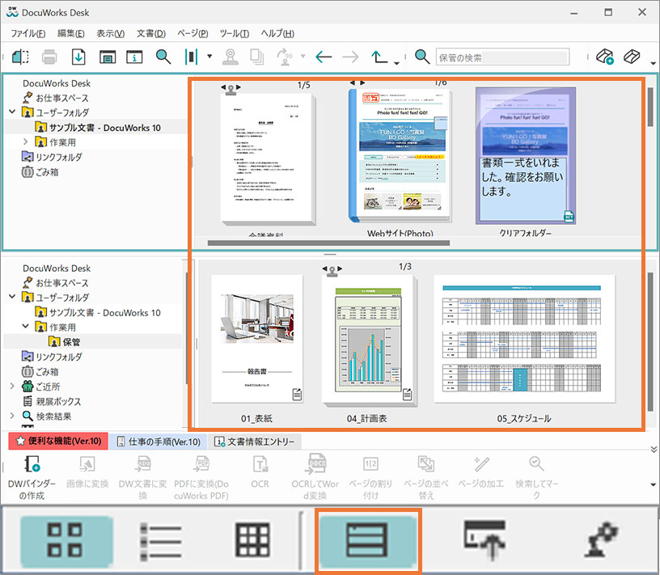Go forward with the right arrow
The image size is (660, 575).
[x=350, y=57]
